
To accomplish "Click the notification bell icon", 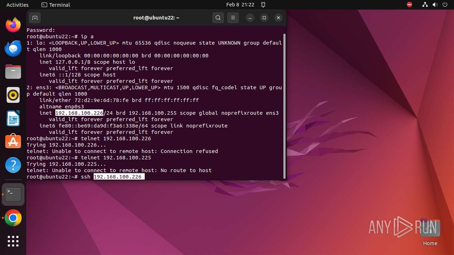I will point(263,5).
